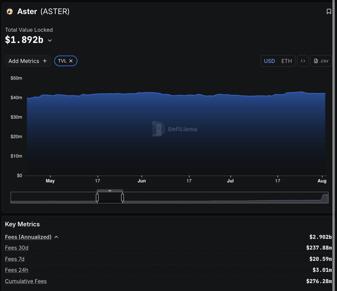Viewport: 337px width, 291px height.
Task: Click the Fees 24h label
Action: [17, 270]
